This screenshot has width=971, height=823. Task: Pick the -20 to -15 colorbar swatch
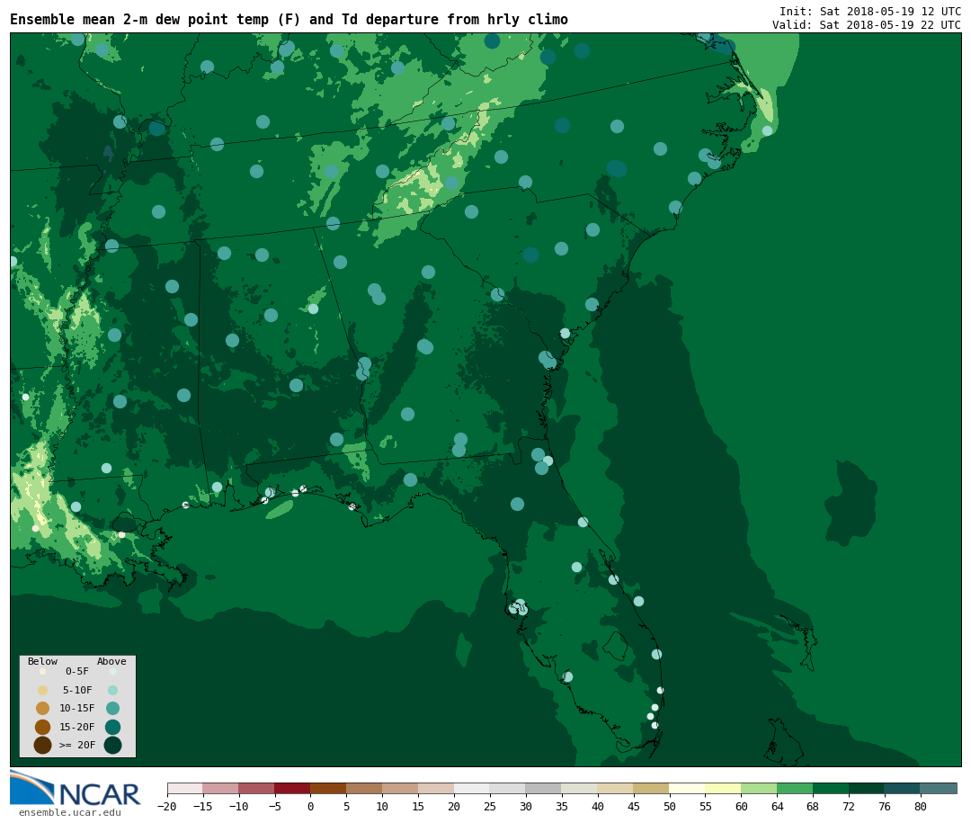[x=185, y=788]
